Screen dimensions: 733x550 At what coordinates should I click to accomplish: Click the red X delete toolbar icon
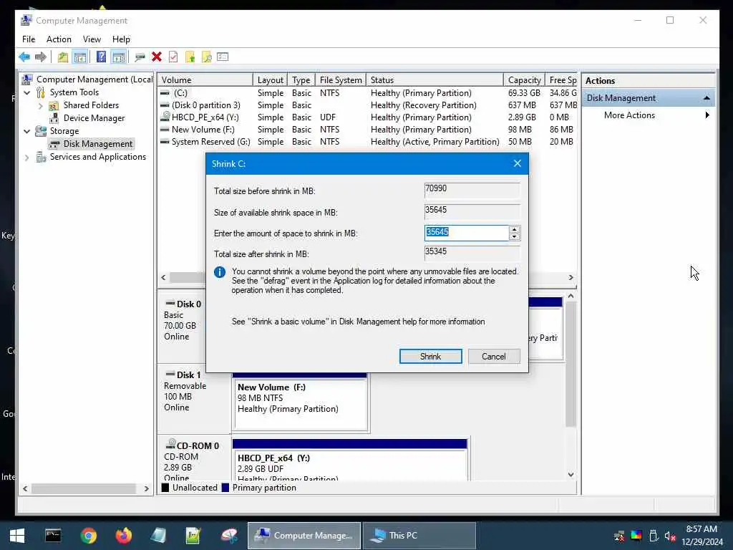click(157, 57)
